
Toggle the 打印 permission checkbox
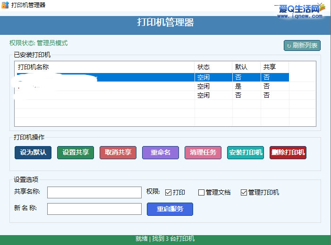point(169,192)
